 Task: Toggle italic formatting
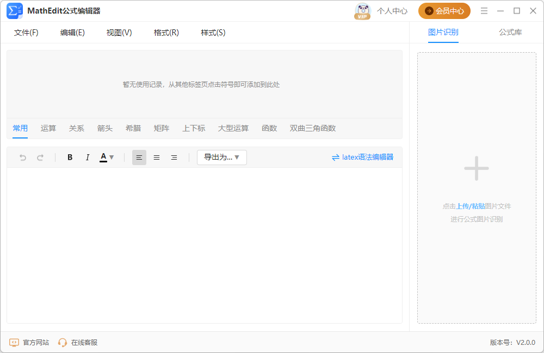click(x=88, y=157)
